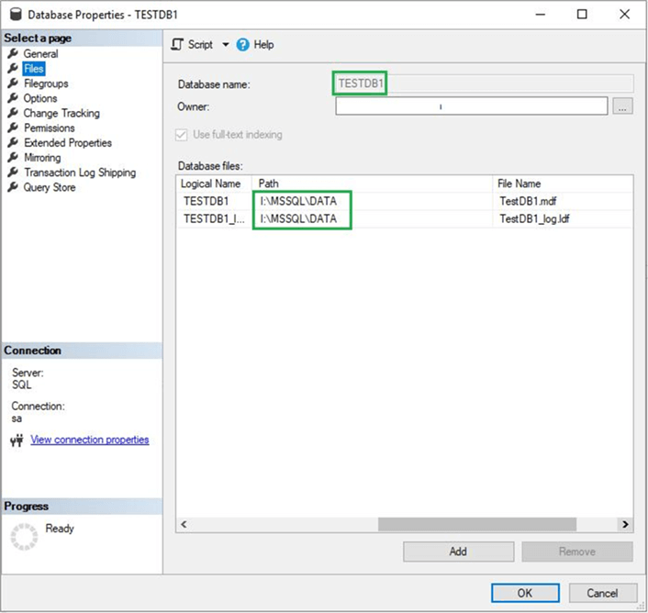This screenshot has height=613, width=648.
Task: Go to the Permissions page
Action: coord(50,128)
